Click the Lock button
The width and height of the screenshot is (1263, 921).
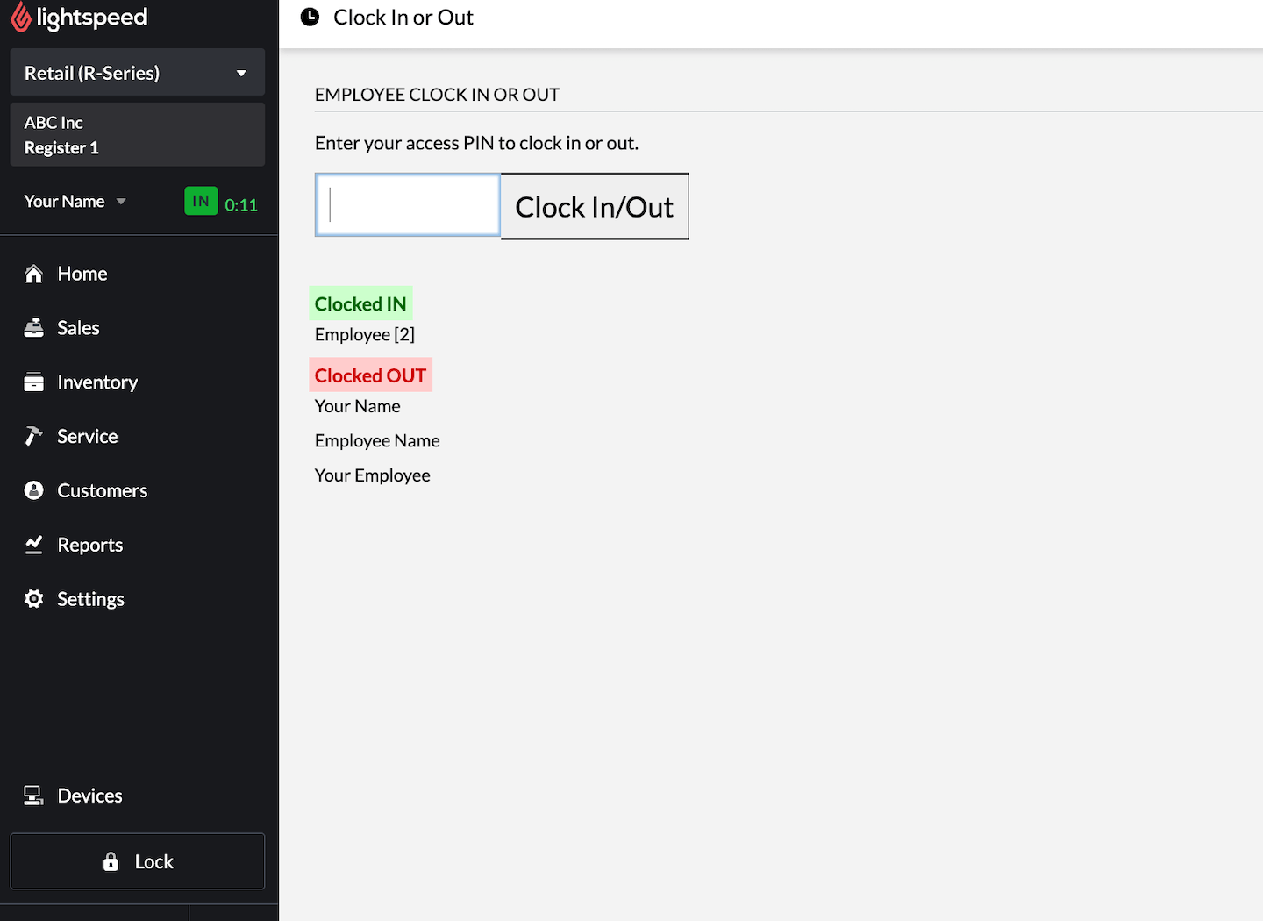138,861
